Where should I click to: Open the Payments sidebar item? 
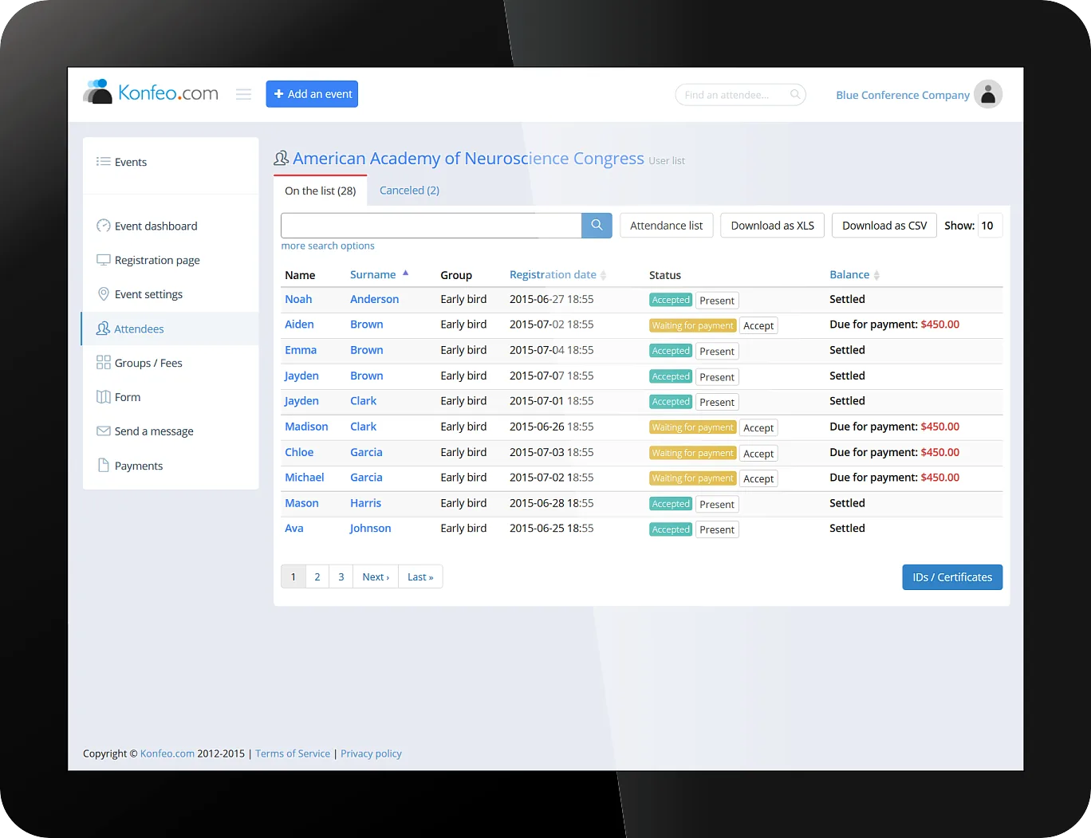[139, 466]
